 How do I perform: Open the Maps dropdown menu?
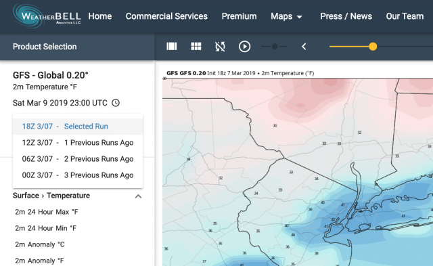[x=286, y=16]
